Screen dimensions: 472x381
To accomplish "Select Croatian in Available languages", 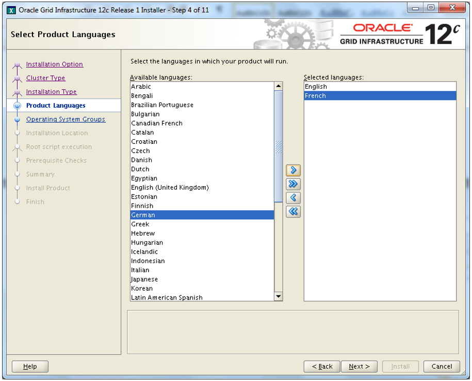I will click(x=202, y=141).
